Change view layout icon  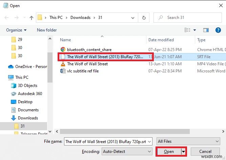click(187, 30)
